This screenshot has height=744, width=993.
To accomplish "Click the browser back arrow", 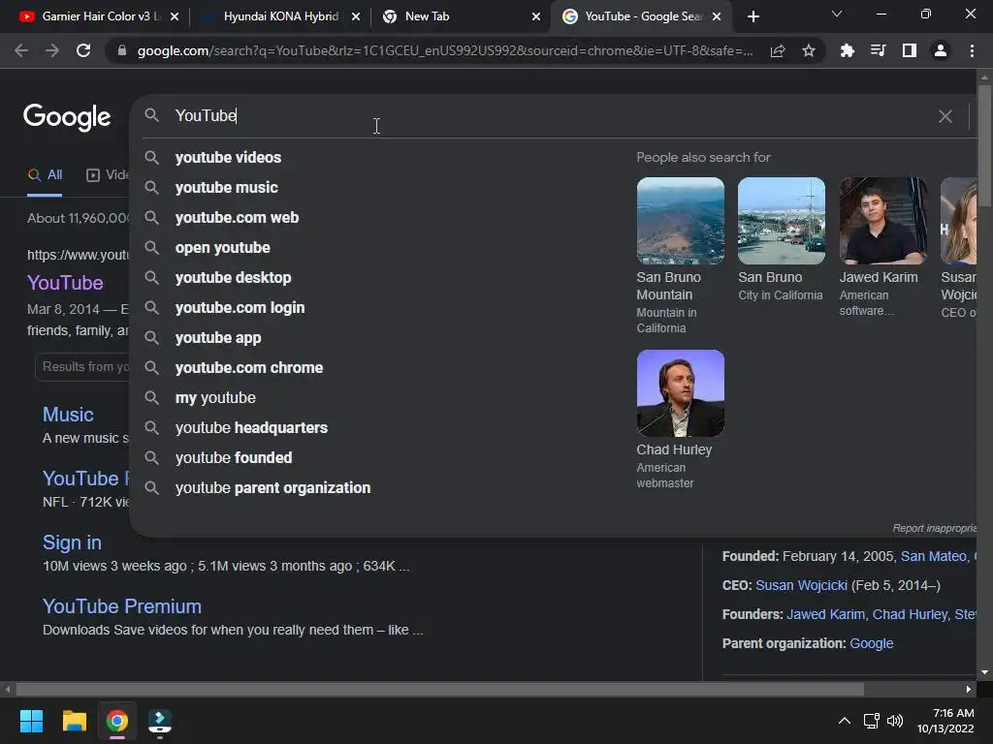I will [x=21, y=50].
